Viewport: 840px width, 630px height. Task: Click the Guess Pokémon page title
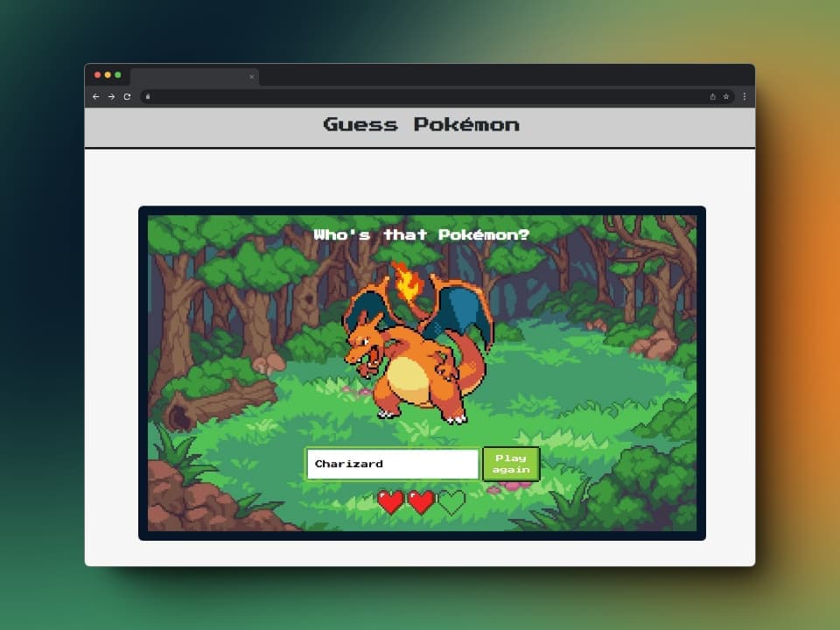click(421, 125)
